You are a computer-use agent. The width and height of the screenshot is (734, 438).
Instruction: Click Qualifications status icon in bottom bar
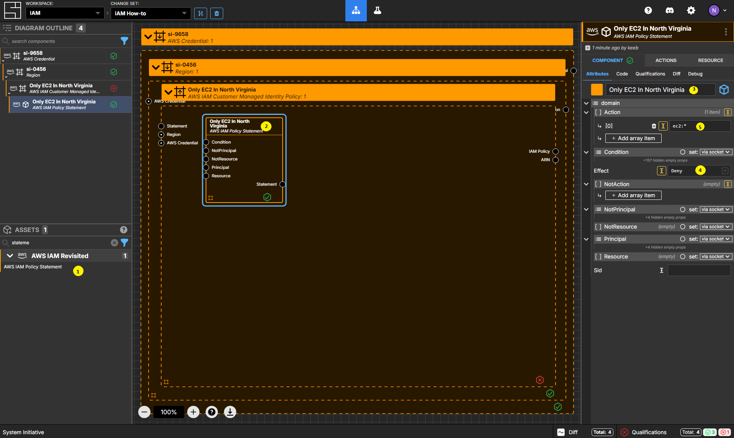click(x=624, y=432)
